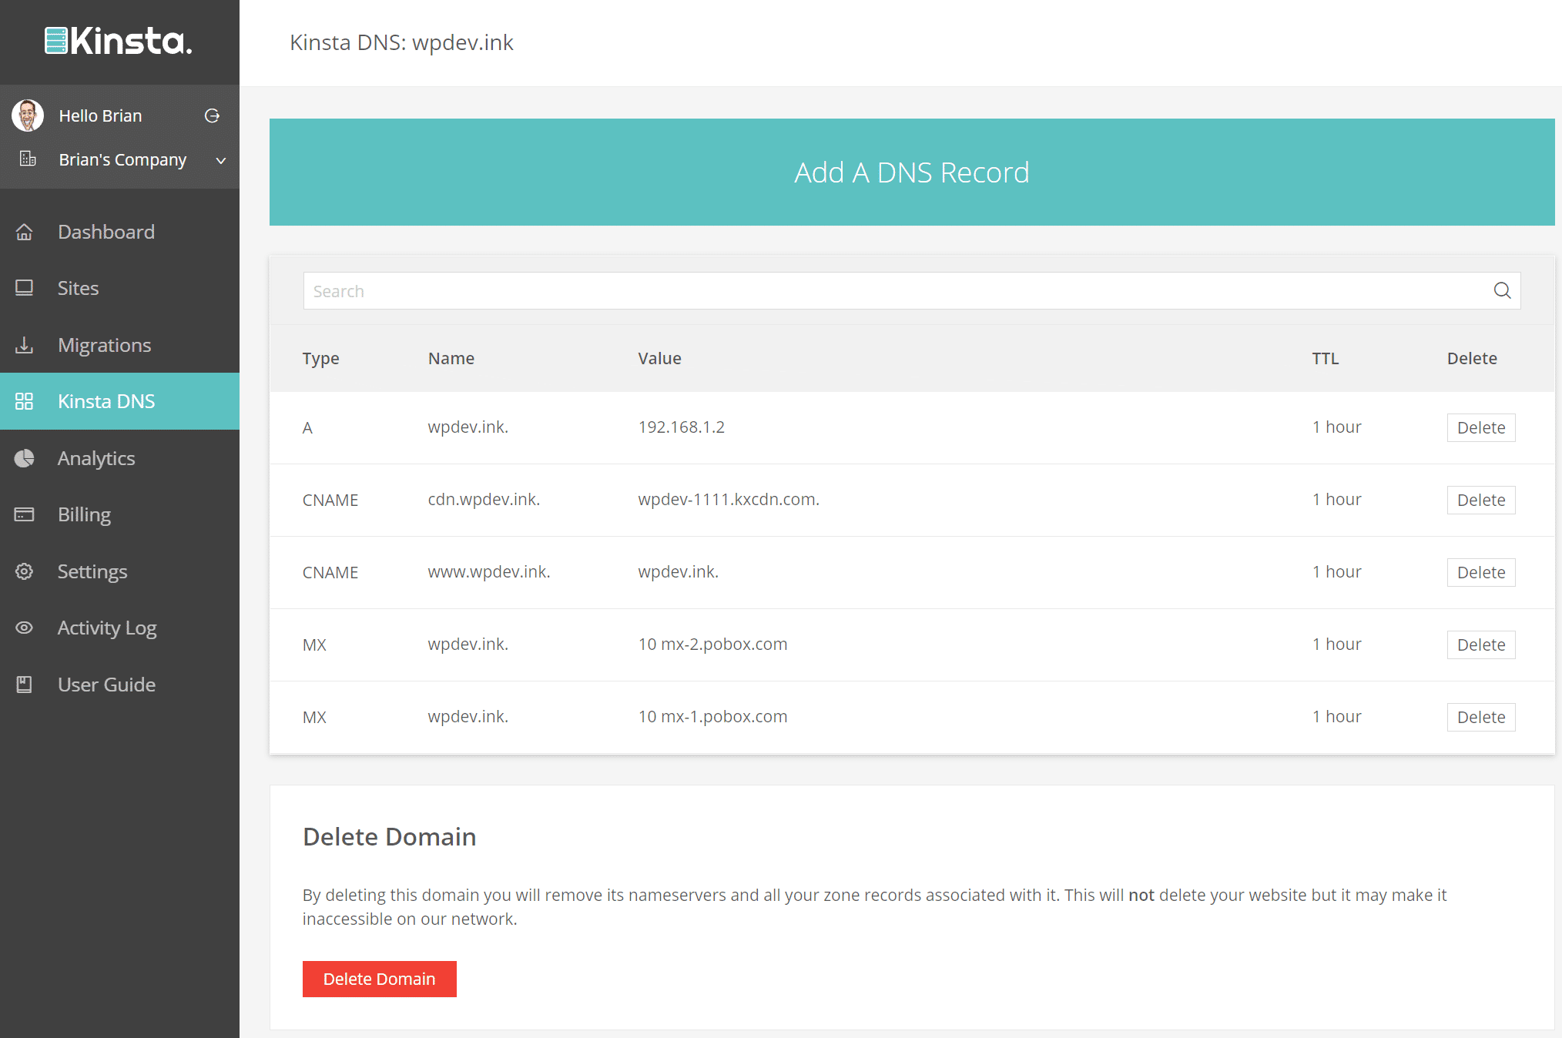This screenshot has width=1562, height=1038.
Task: Select the Kinsta DNS sidebar icon
Action: click(x=24, y=401)
